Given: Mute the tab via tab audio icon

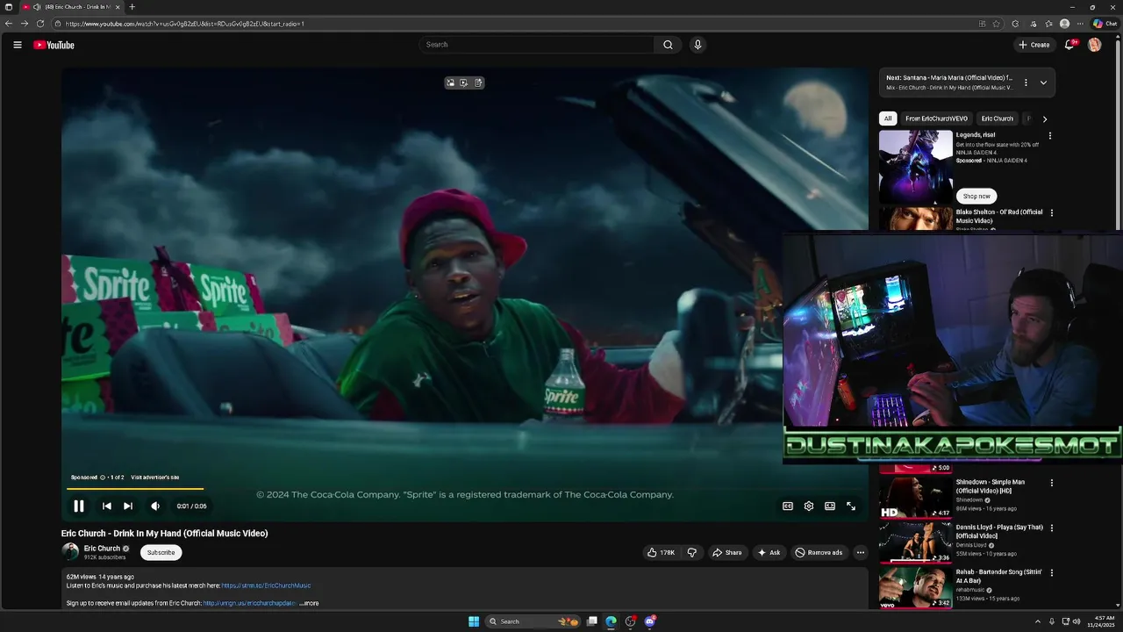Looking at the screenshot, I should [37, 7].
